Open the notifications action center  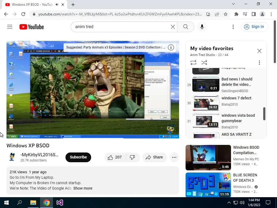click(x=268, y=203)
